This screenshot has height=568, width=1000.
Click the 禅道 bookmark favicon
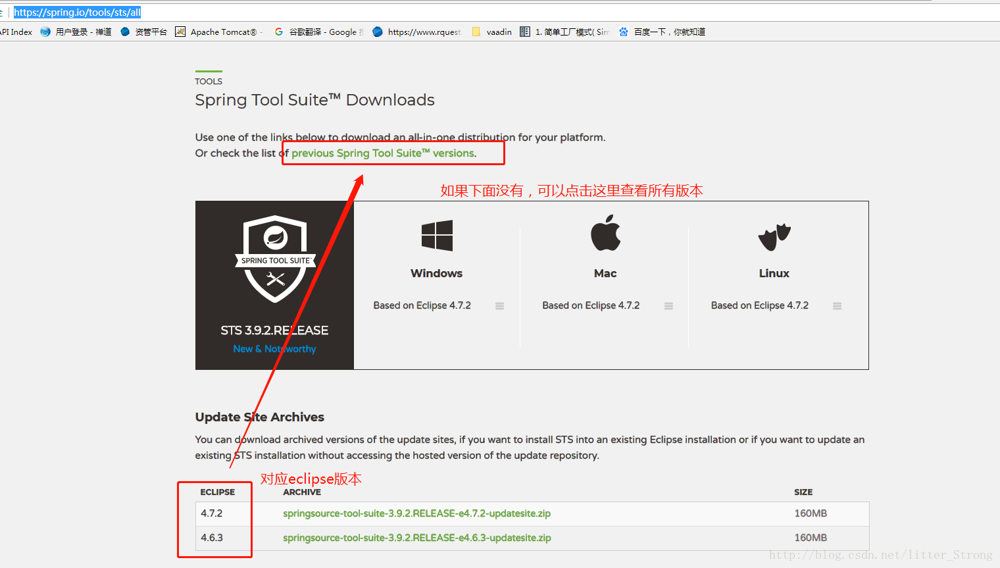tap(45, 32)
